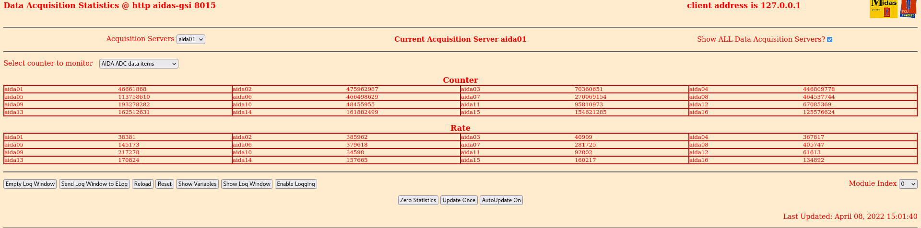This screenshot has width=921, height=228.
Task: Select Counter value 193278282 for aida09
Action: pyautogui.click(x=134, y=104)
